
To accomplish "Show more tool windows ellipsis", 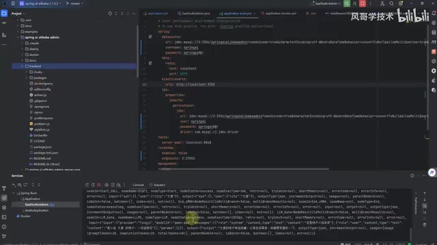I will [4, 44].
